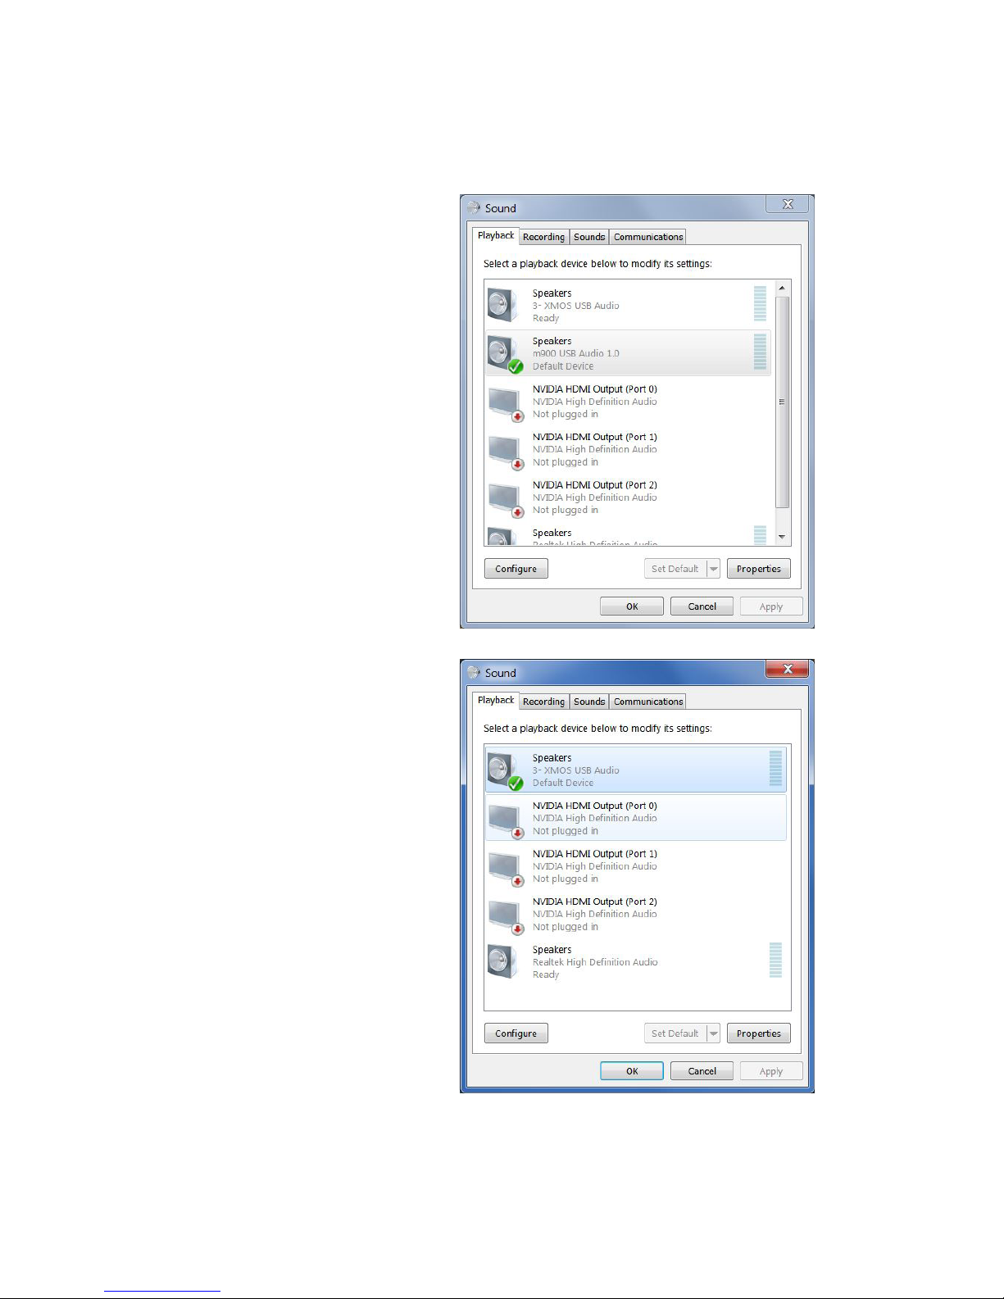Click 'NVIDIA HDMI Output (Port 1)' text, upper window

click(594, 437)
